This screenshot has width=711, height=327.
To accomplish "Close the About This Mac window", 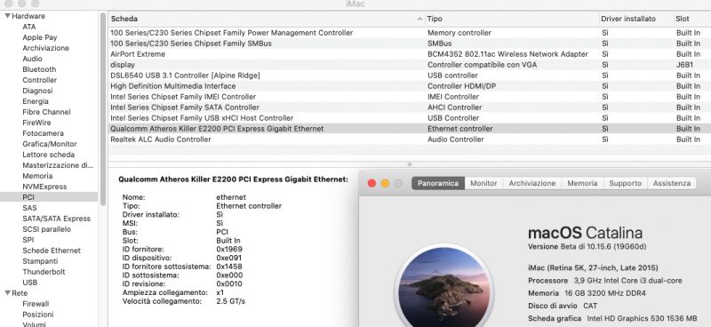I will (371, 183).
